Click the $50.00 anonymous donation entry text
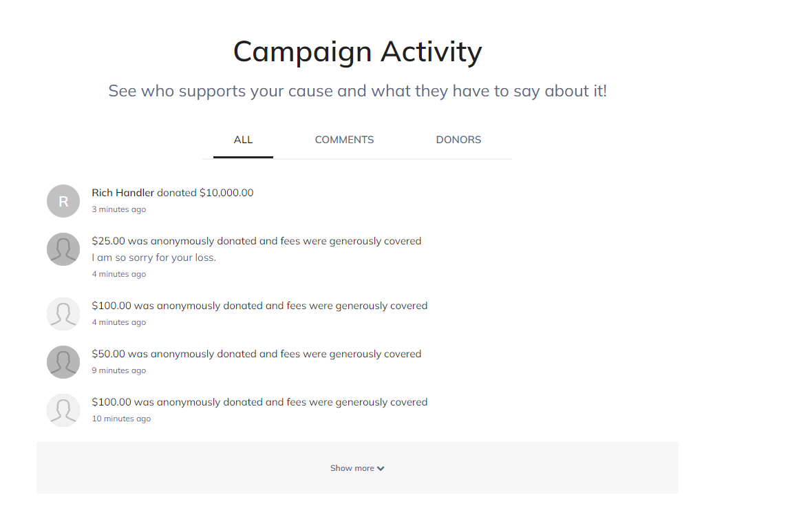Viewport: 799px width, 526px height. tap(256, 354)
